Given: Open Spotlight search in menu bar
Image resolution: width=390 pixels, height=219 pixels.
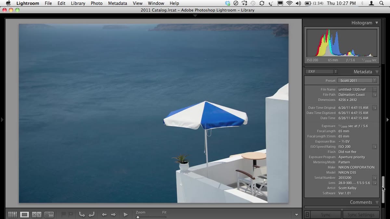Looking at the screenshot, I should click(382, 3).
